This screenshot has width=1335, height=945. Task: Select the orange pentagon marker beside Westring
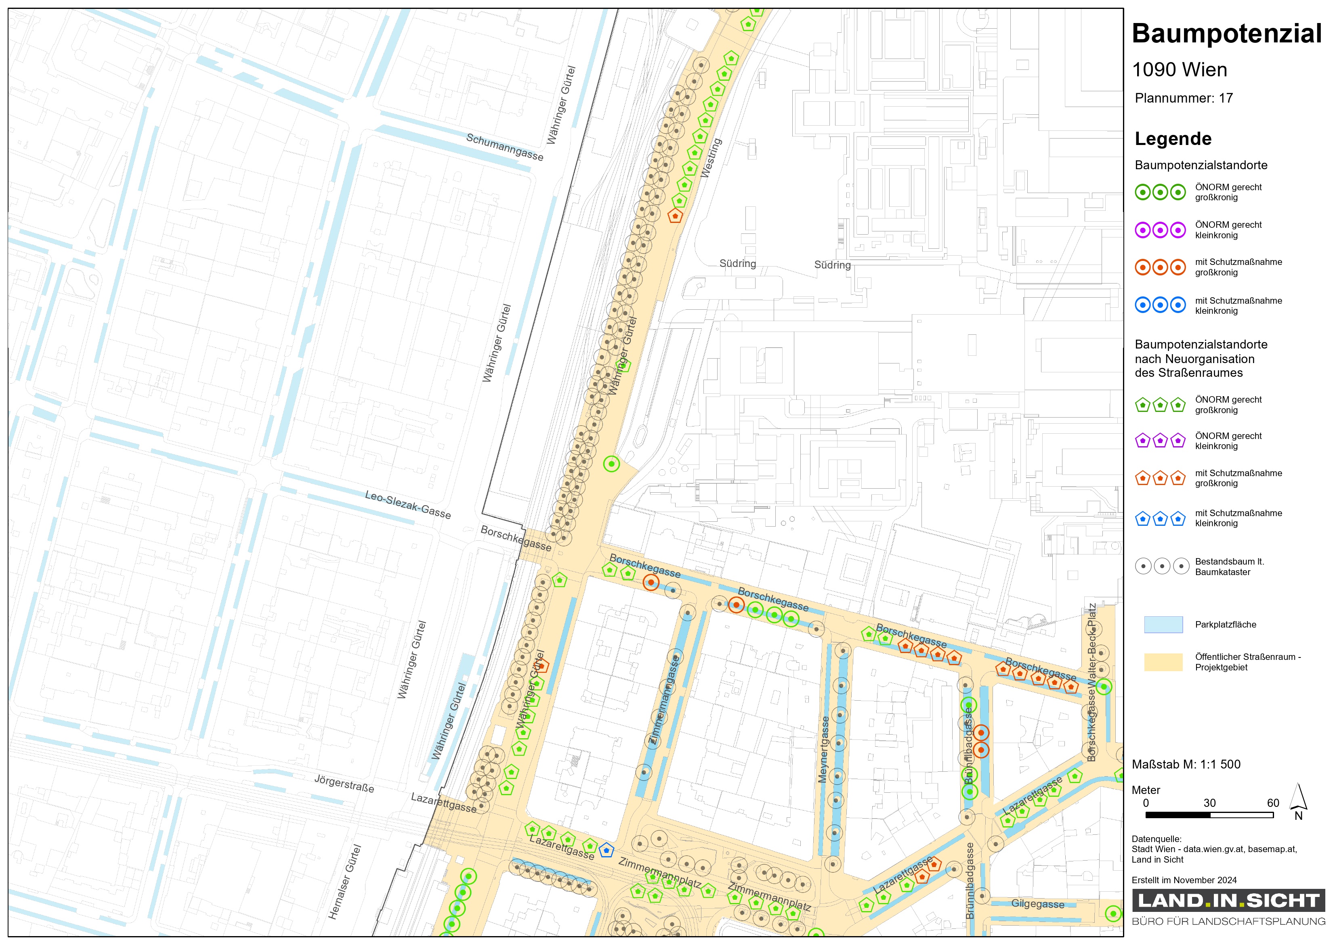(675, 216)
